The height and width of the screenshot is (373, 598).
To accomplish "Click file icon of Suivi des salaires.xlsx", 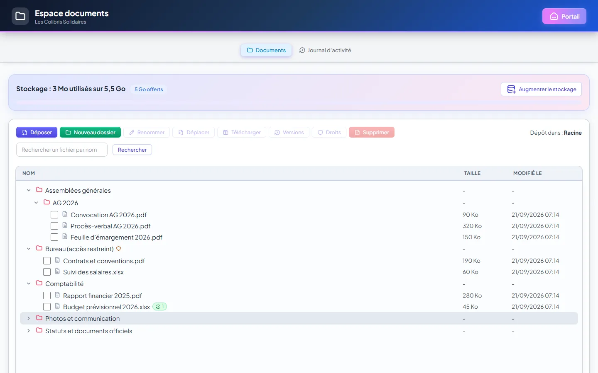I will point(57,271).
